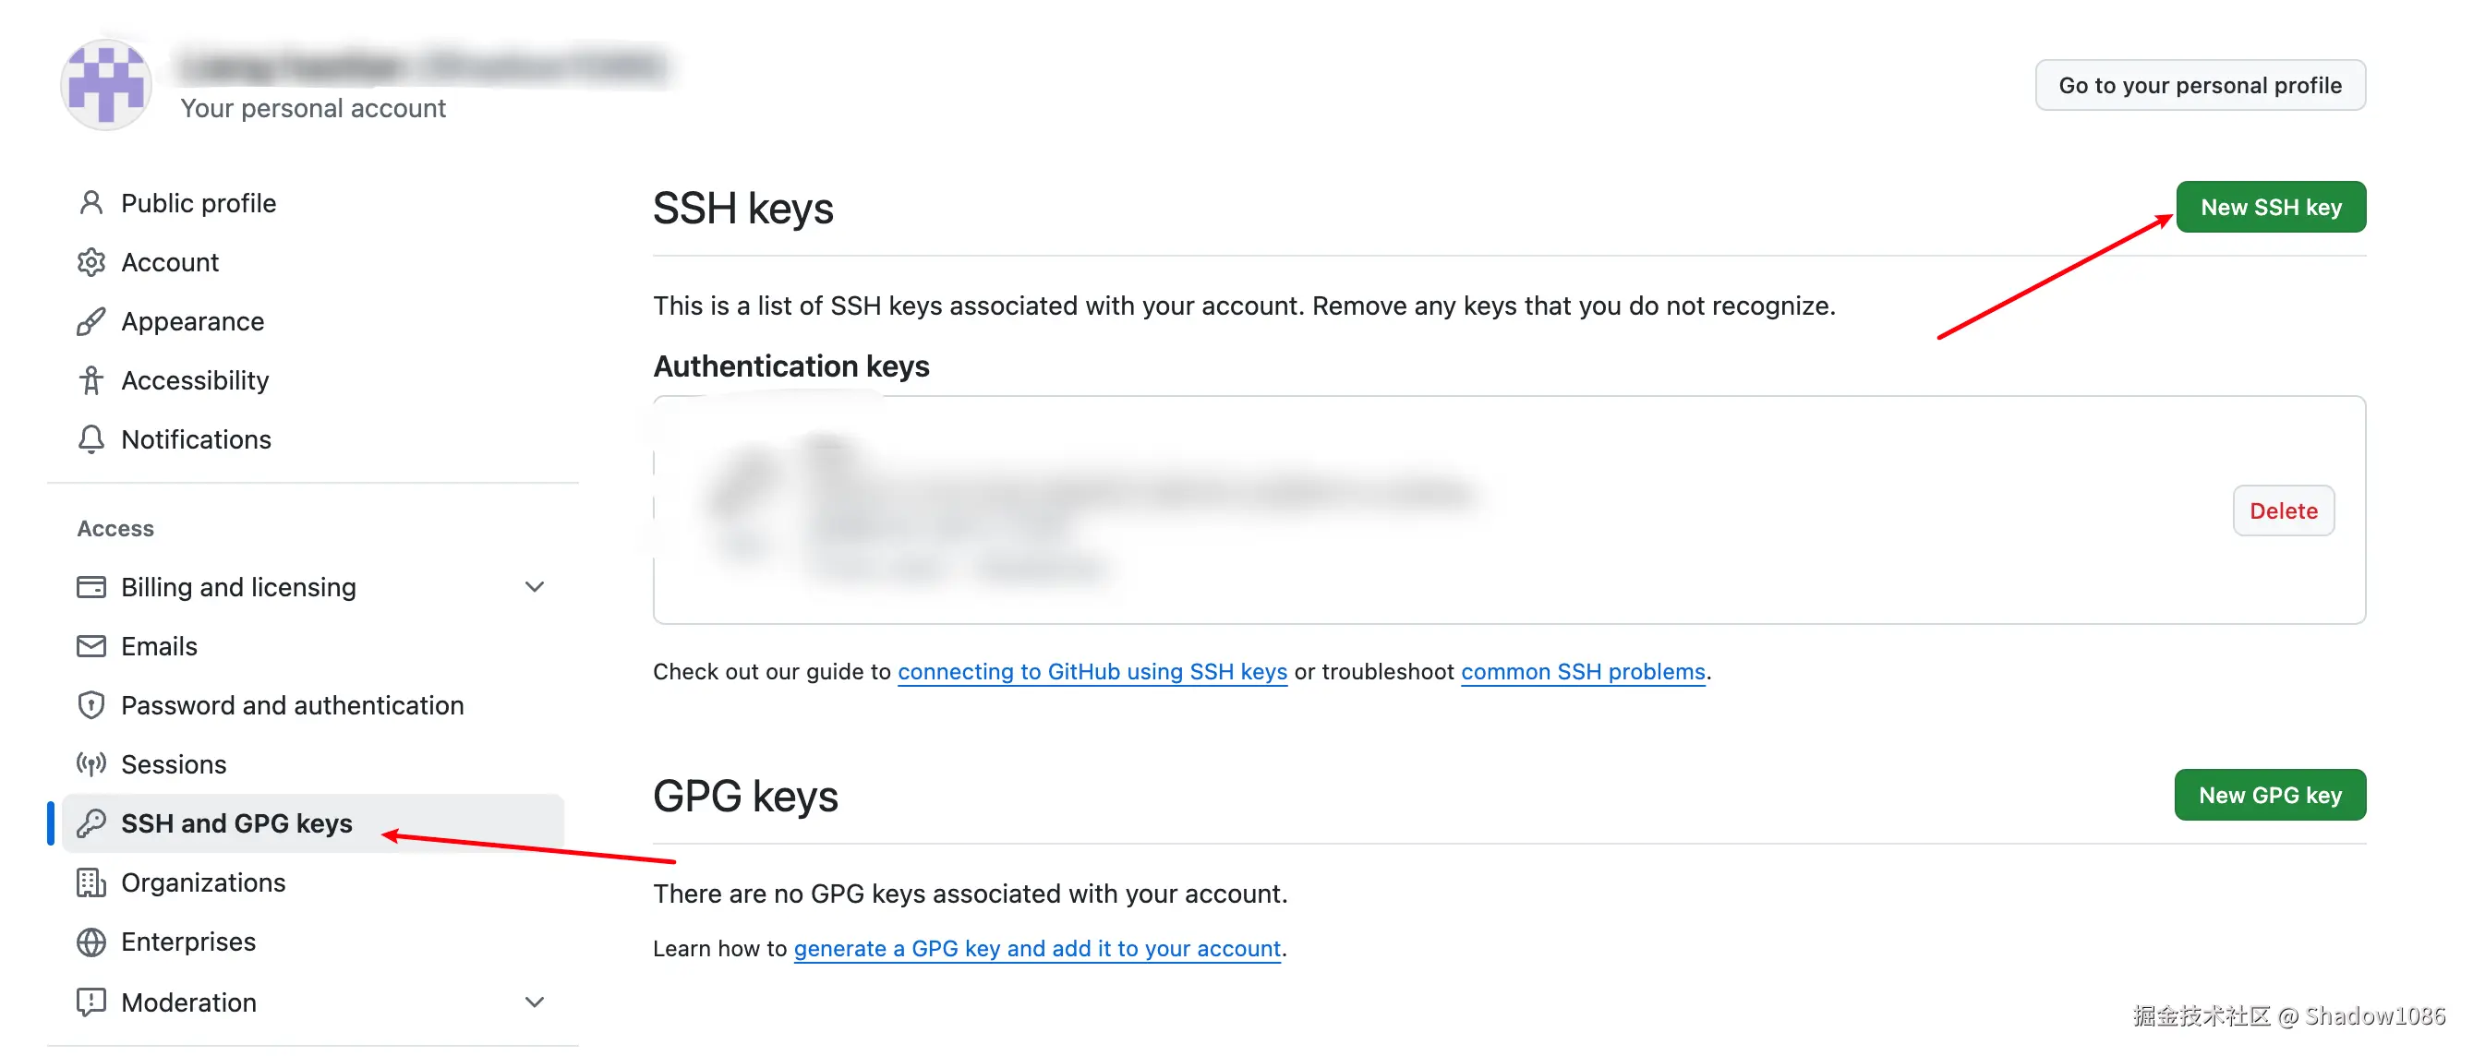Select the Appearance paintbrush icon
This screenshot has height=1056, width=2473.
point(91,321)
